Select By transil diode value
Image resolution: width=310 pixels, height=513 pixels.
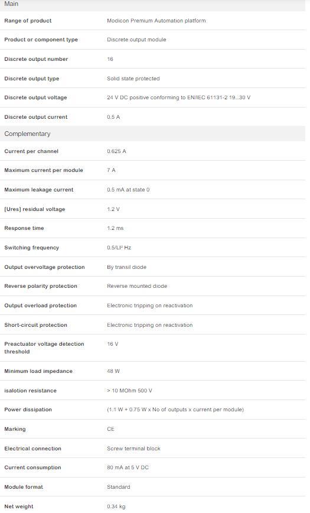(126, 267)
